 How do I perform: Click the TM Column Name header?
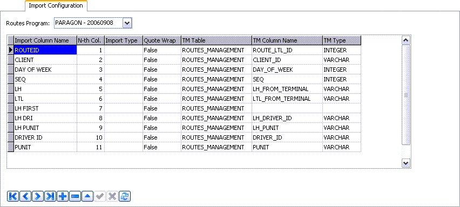pyautogui.click(x=287, y=40)
